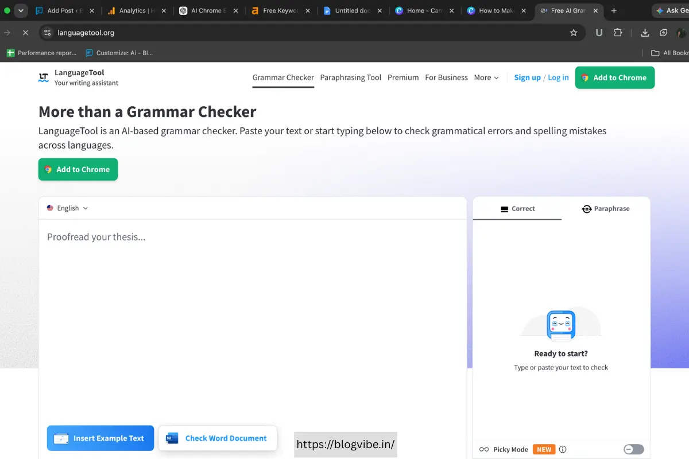Close the How to Make tab
The width and height of the screenshot is (689, 459).
[x=523, y=10]
